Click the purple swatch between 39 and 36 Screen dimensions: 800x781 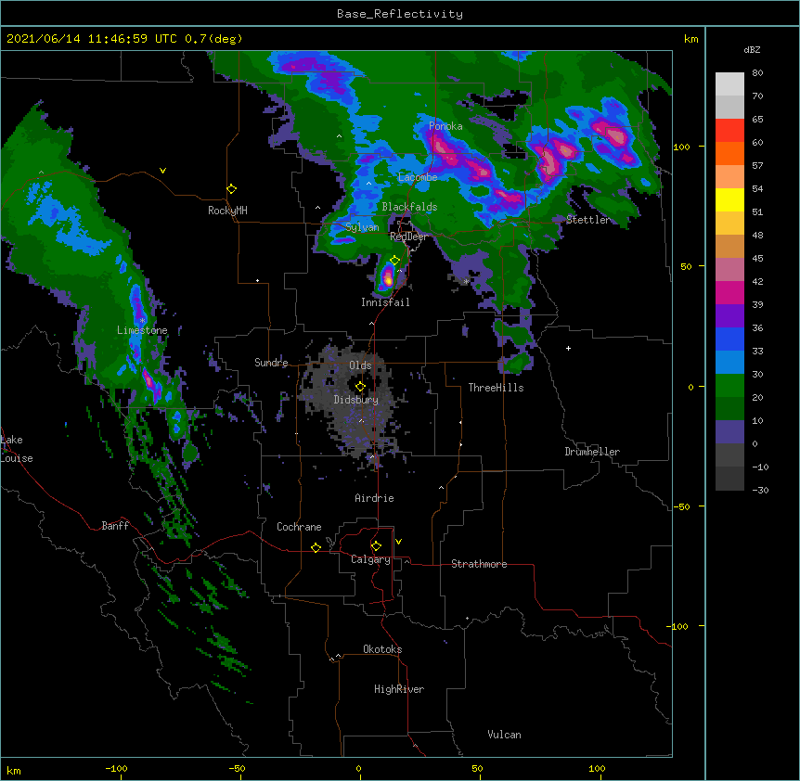(x=729, y=316)
